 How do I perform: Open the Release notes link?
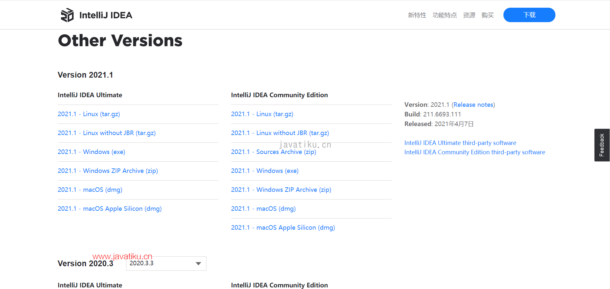[x=473, y=105]
